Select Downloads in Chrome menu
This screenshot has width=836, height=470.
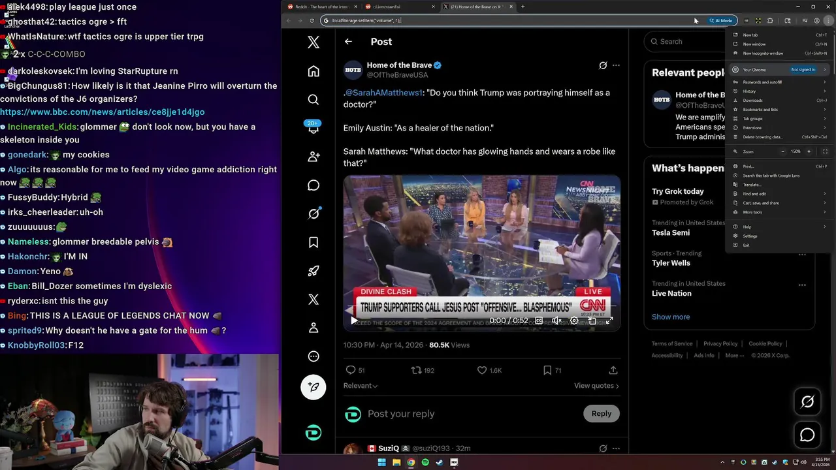(x=780, y=101)
